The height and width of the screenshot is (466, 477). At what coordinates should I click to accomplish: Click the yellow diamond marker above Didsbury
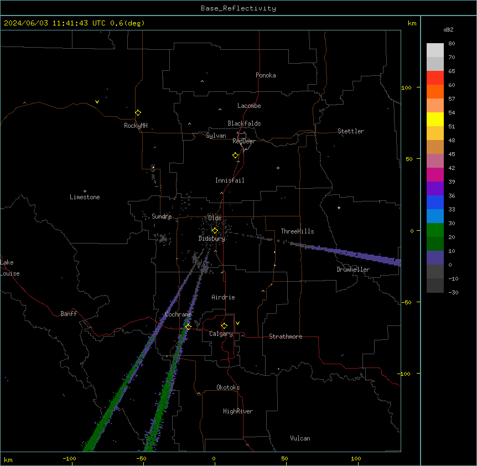point(215,231)
